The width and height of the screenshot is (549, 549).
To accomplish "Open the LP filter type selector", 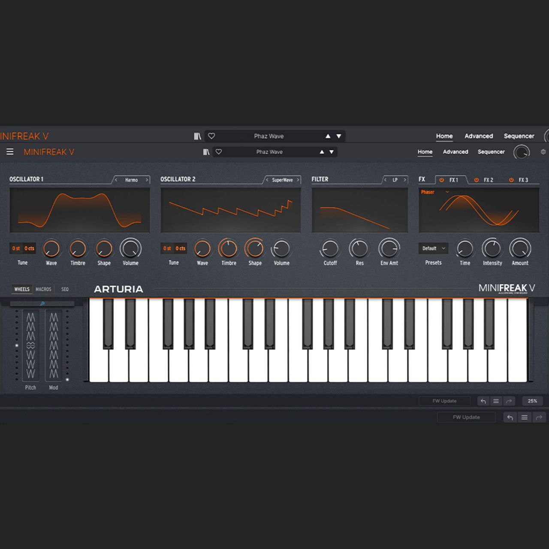I will click(395, 180).
